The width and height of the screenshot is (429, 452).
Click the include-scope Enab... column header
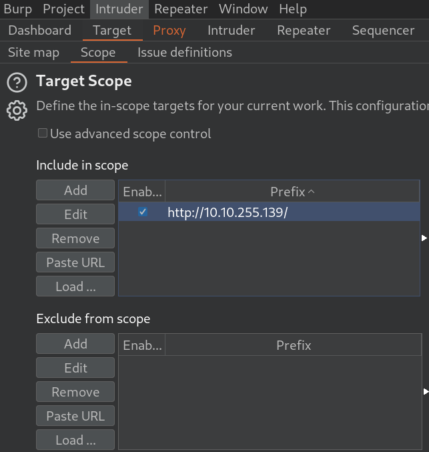point(142,192)
